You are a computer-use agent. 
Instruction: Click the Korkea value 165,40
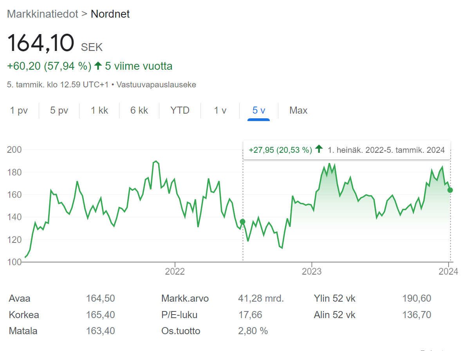tap(100, 315)
